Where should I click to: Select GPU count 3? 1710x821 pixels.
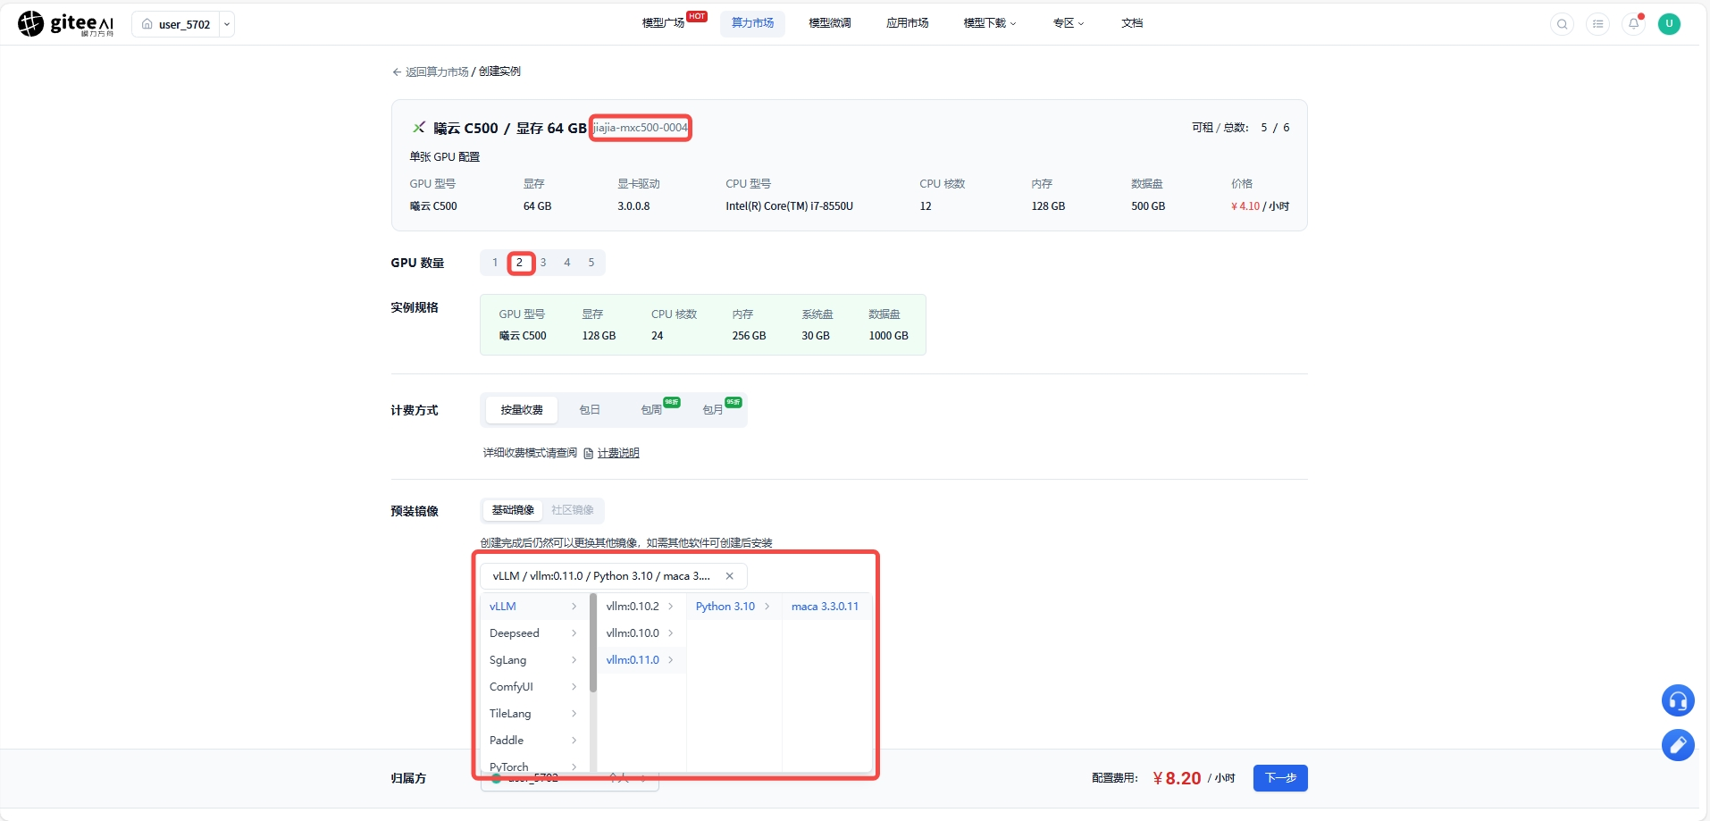point(543,263)
